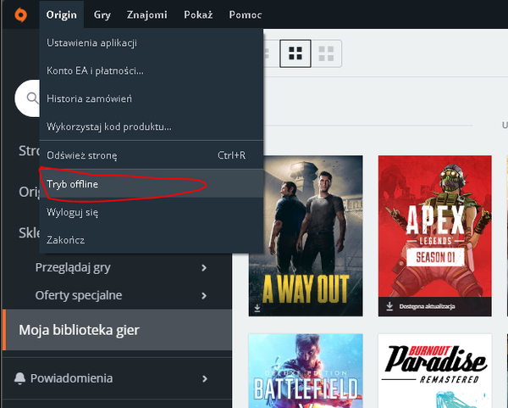Expand the Przeglądaj gry submenu arrow
The width and height of the screenshot is (508, 408).
point(205,268)
